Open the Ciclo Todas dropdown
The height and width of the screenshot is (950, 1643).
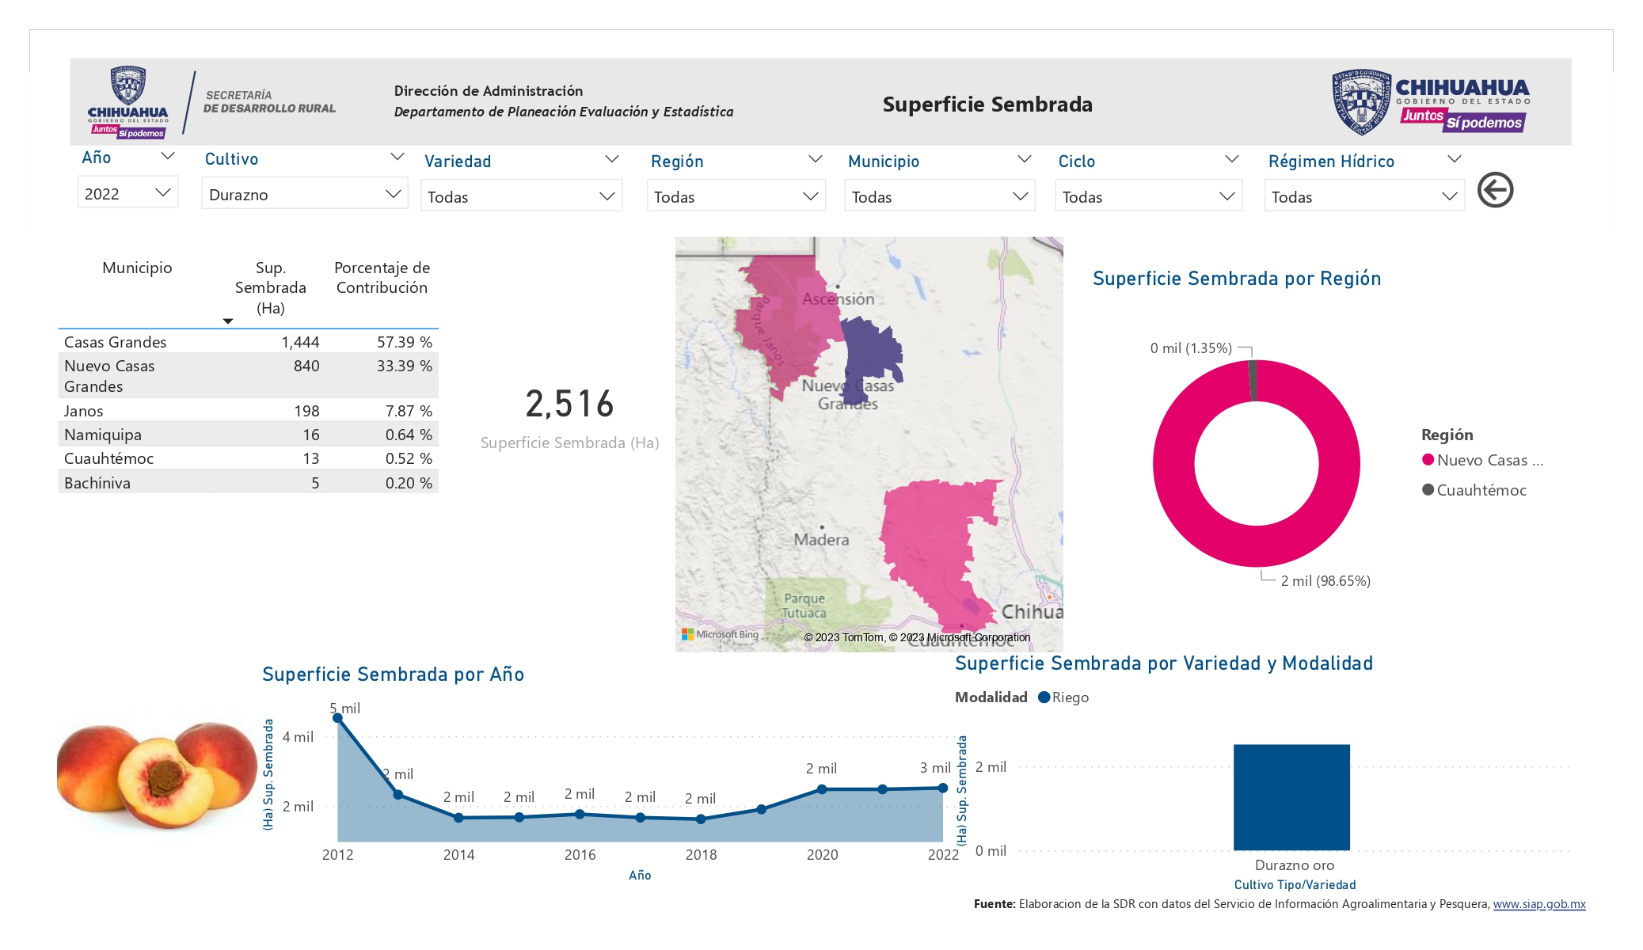(1148, 196)
